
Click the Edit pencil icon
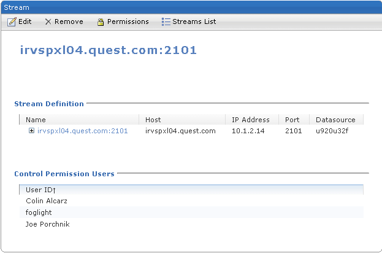pos(12,21)
